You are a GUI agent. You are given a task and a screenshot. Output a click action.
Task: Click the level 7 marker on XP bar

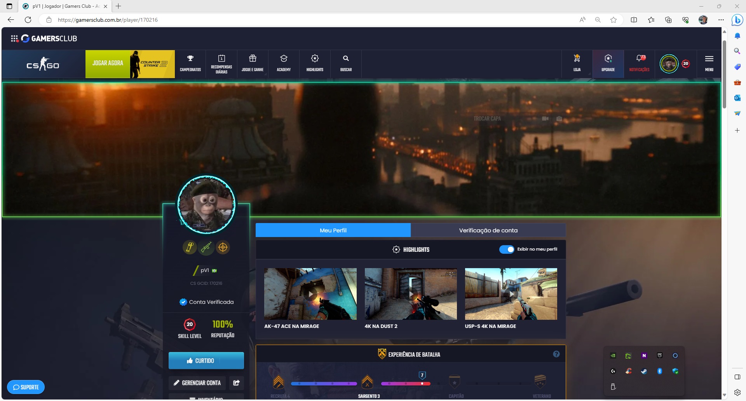pyautogui.click(x=422, y=375)
